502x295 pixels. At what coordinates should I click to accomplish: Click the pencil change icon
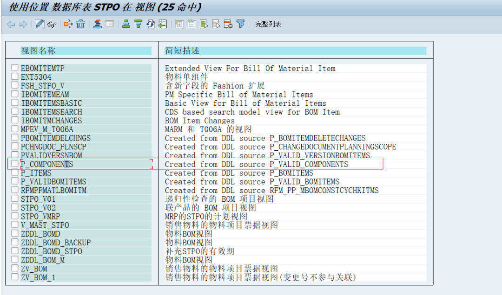point(40,24)
